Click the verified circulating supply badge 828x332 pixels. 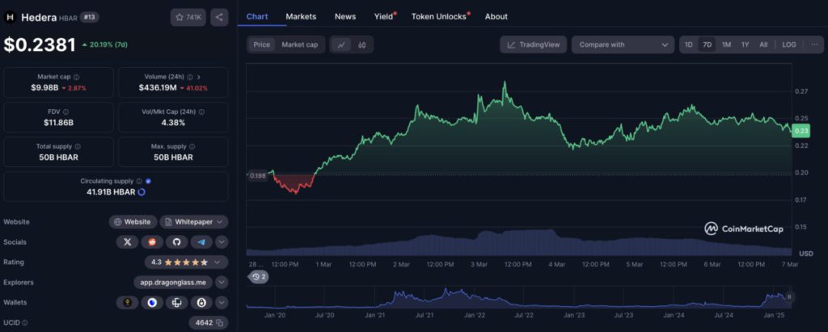(149, 181)
